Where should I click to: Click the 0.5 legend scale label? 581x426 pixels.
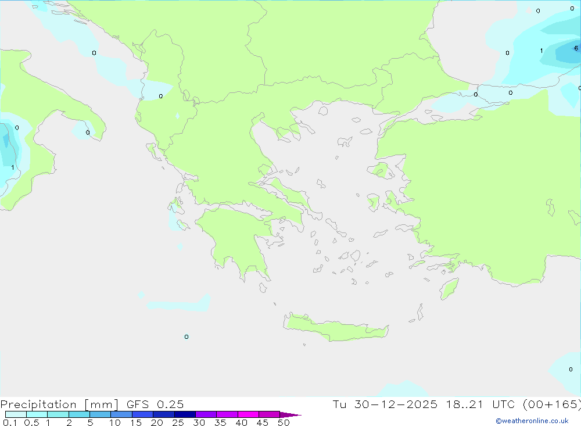(31, 423)
